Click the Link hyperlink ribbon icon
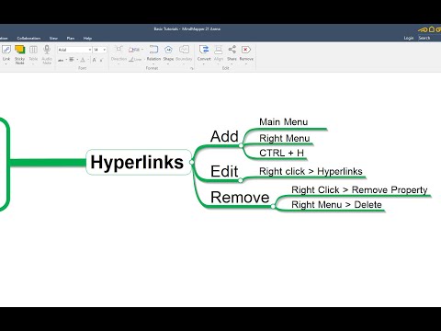441x331 pixels. pos(6,50)
